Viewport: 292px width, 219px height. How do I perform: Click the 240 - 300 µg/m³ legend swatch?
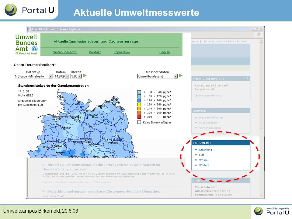coord(139,109)
